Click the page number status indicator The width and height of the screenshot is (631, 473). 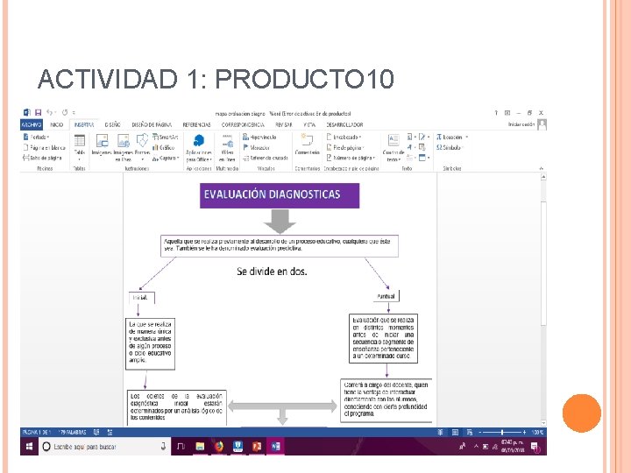click(x=37, y=433)
